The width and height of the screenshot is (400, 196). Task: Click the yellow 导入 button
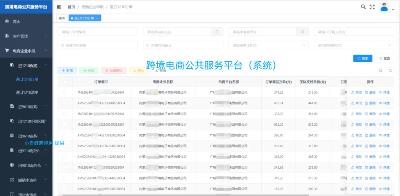[x=139, y=71]
